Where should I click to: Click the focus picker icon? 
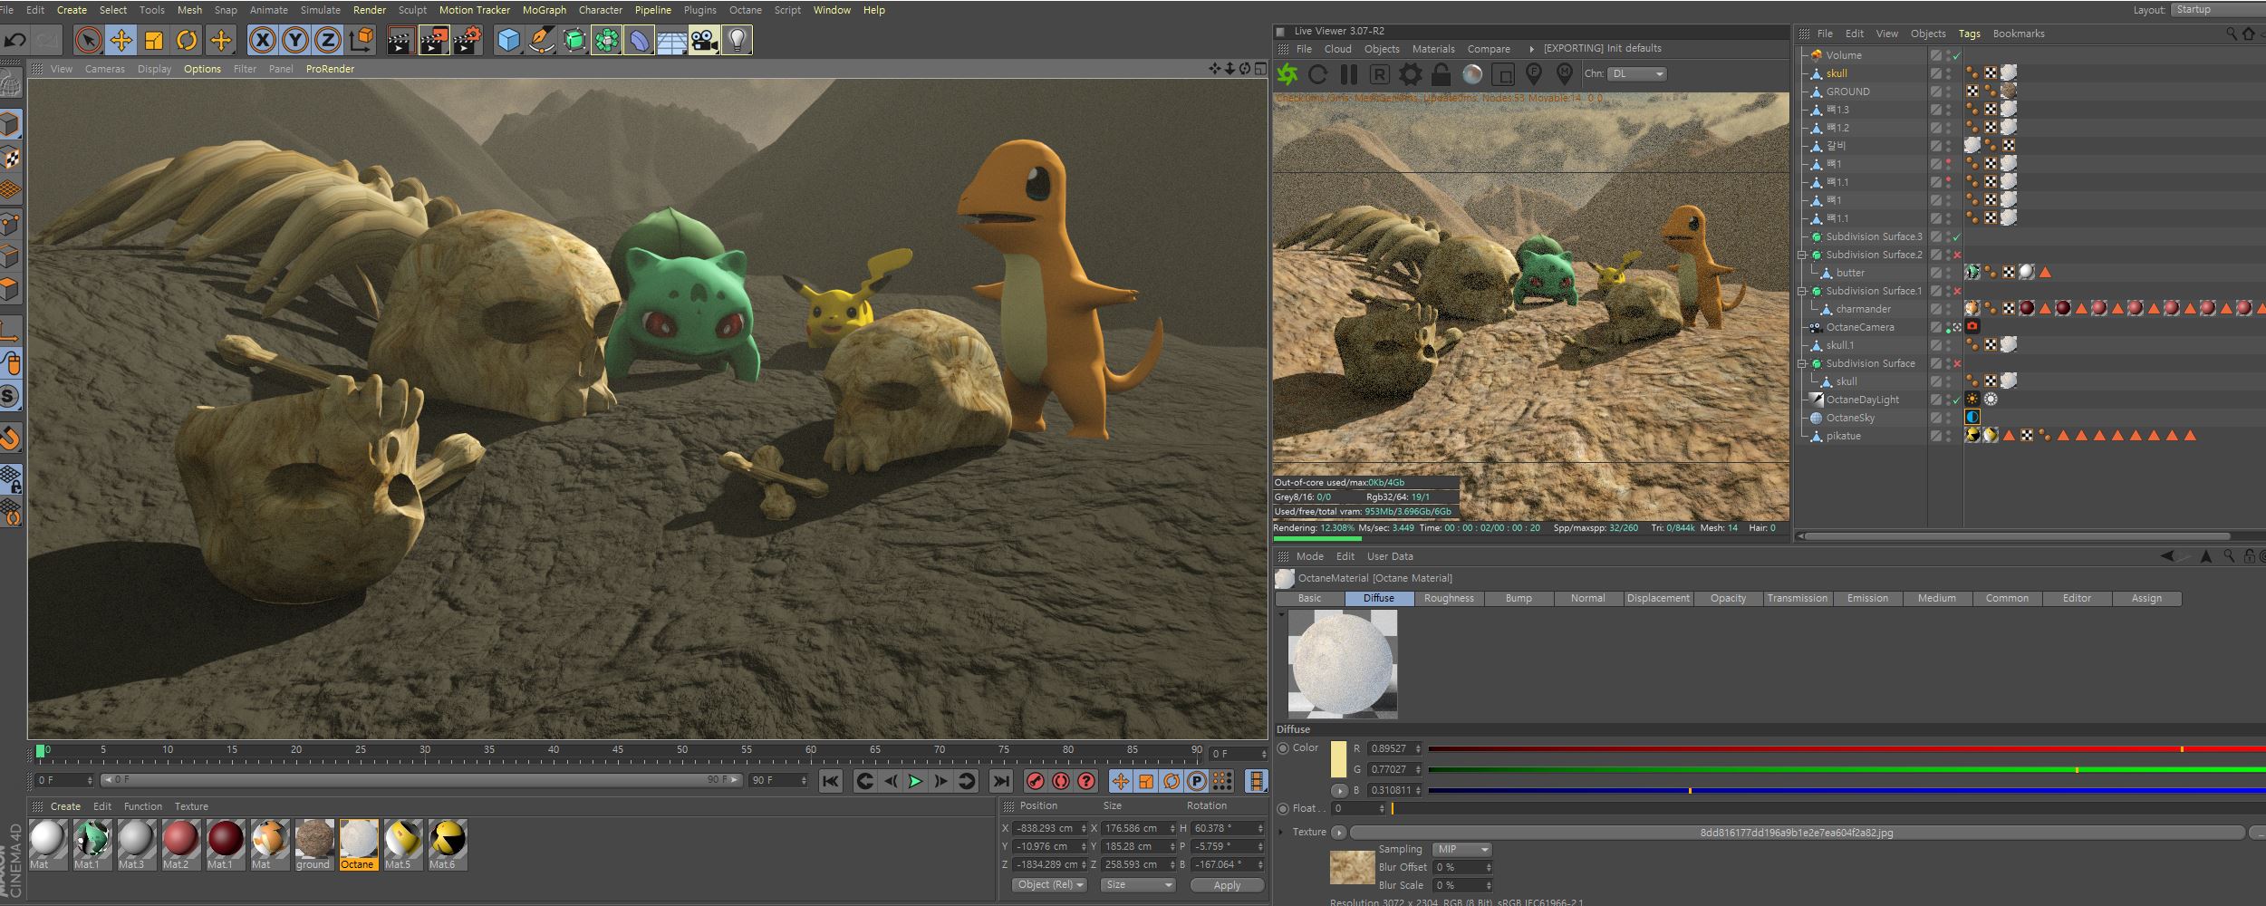click(x=1534, y=74)
